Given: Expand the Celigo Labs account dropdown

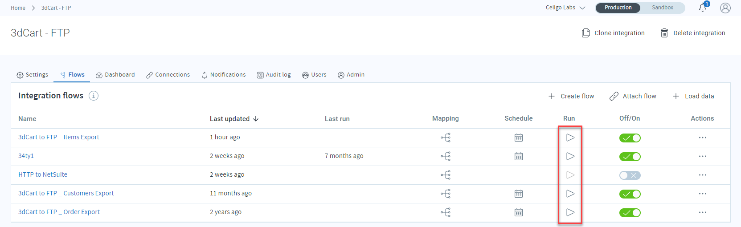Looking at the screenshot, I should click(565, 8).
